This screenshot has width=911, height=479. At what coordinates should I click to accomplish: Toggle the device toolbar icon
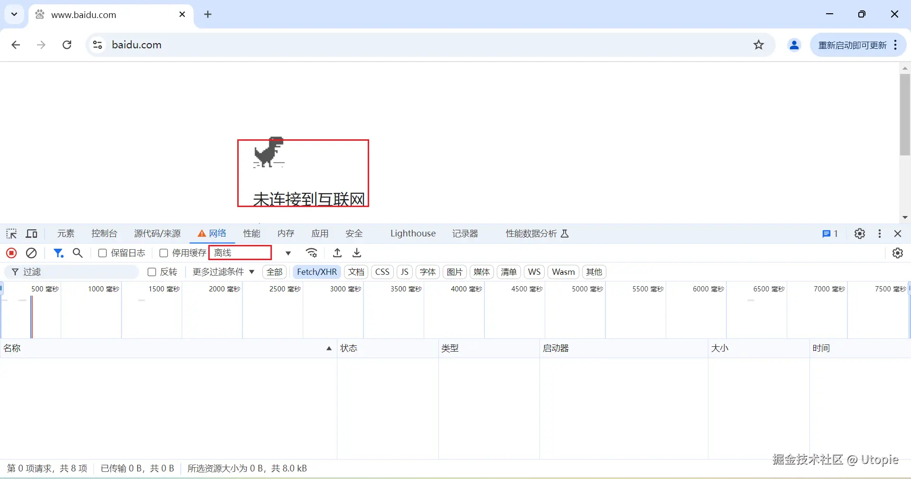31,234
